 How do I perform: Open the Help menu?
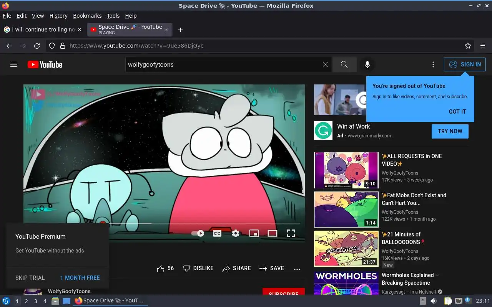click(x=131, y=16)
